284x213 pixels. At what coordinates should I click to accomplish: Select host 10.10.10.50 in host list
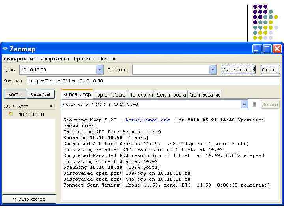click(29, 114)
